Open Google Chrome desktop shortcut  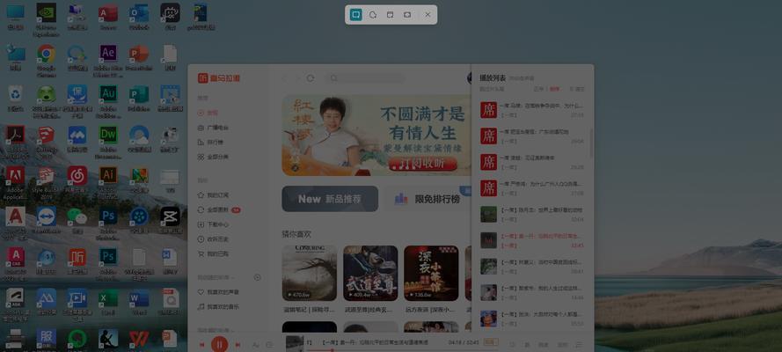click(47, 60)
